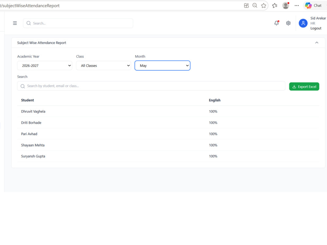Click Suryansh Gupta's 100% English value
This screenshot has height=245, width=327.
[x=213, y=156]
